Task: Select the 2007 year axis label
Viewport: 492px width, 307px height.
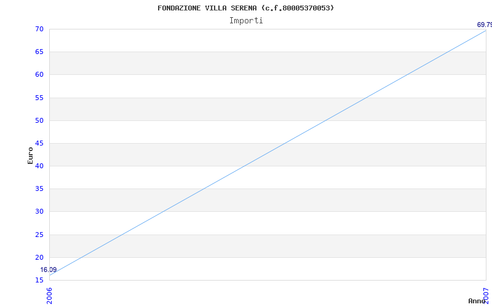Action: coord(486,296)
